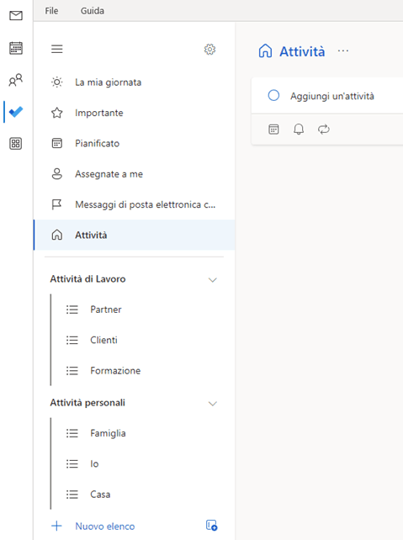The image size is (403, 540).
Task: Add a due date using calendar icon
Action: (x=273, y=130)
